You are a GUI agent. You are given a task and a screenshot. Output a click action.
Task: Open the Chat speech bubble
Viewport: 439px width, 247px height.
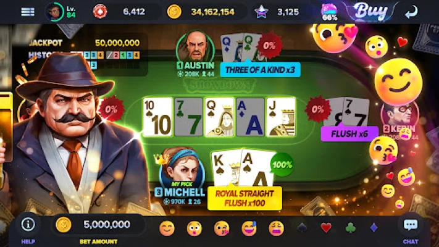click(x=411, y=225)
